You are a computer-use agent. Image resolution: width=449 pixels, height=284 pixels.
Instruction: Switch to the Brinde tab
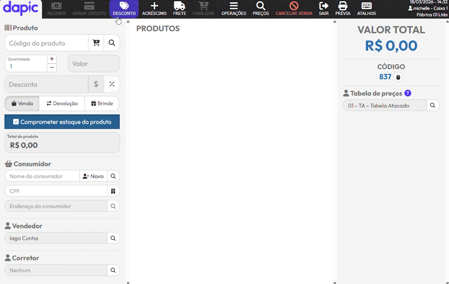click(102, 103)
